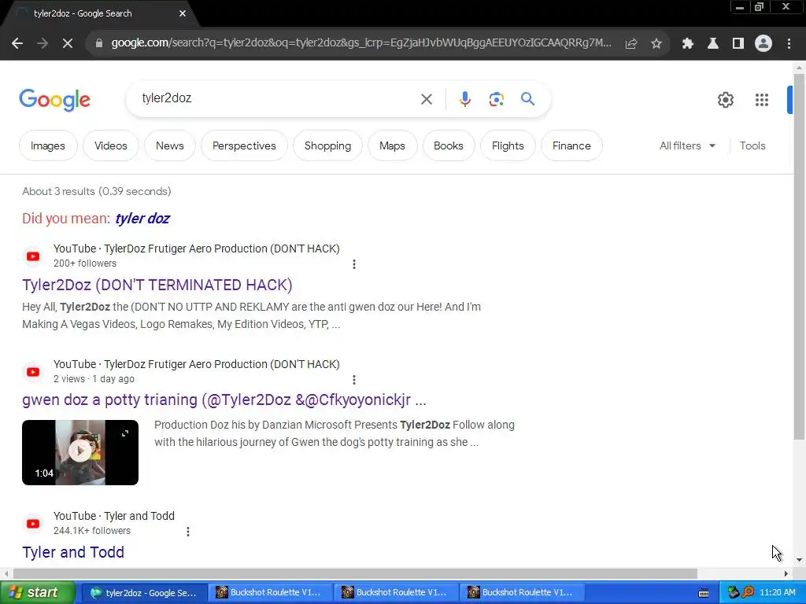The image size is (806, 604).
Task: Click the magnifier search button
Action: [527, 98]
